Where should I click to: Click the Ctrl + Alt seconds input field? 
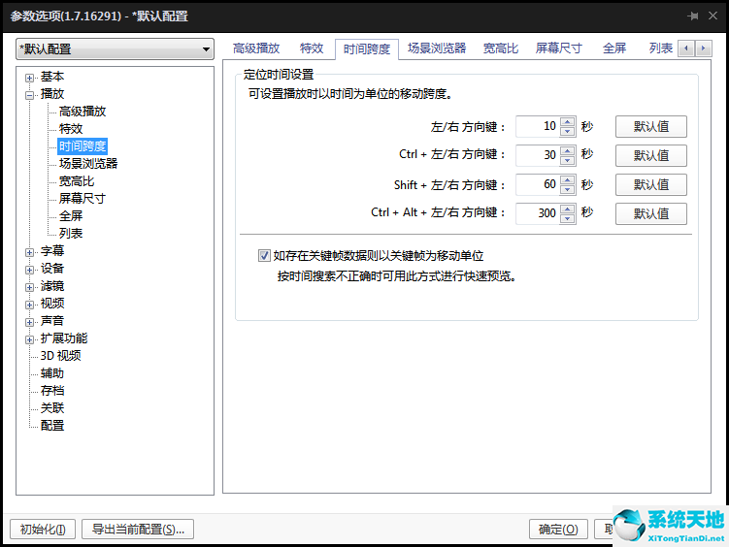click(x=538, y=213)
